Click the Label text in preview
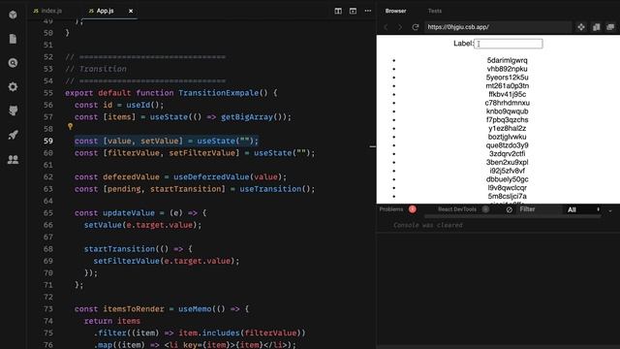This screenshot has width=620, height=349. pyautogui.click(x=463, y=43)
